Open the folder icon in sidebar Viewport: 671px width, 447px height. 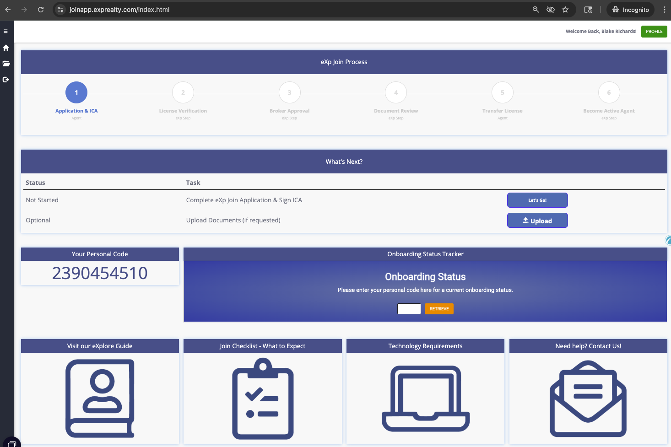pos(6,64)
